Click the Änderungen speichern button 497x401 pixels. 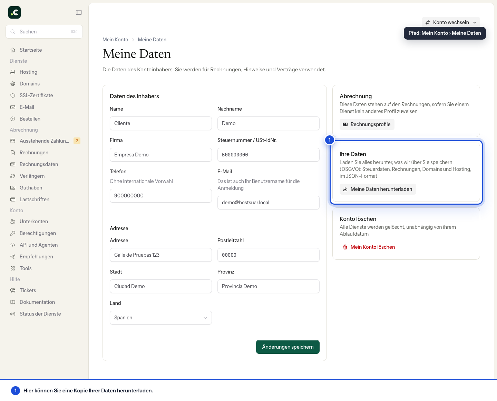point(288,347)
